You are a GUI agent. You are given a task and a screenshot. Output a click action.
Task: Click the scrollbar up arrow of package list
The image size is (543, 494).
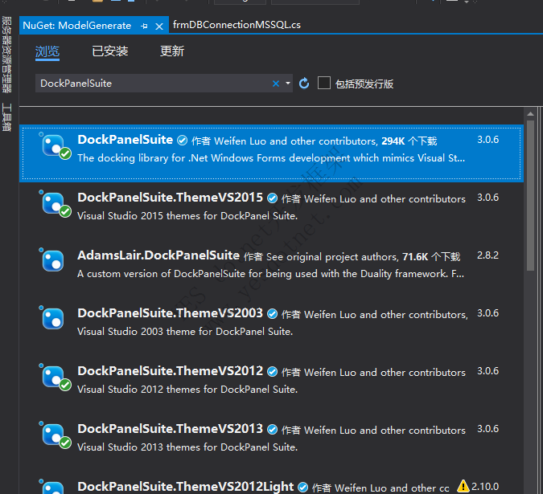click(531, 114)
